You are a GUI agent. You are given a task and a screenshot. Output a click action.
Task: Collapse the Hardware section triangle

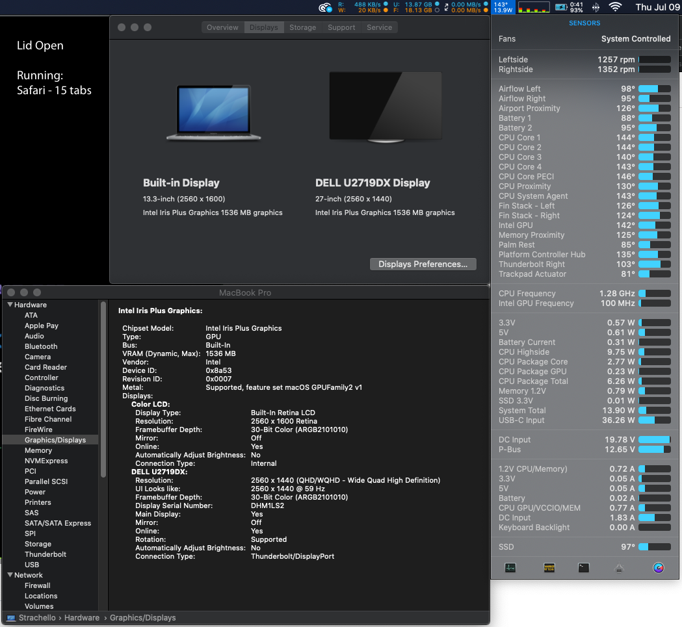(x=10, y=305)
